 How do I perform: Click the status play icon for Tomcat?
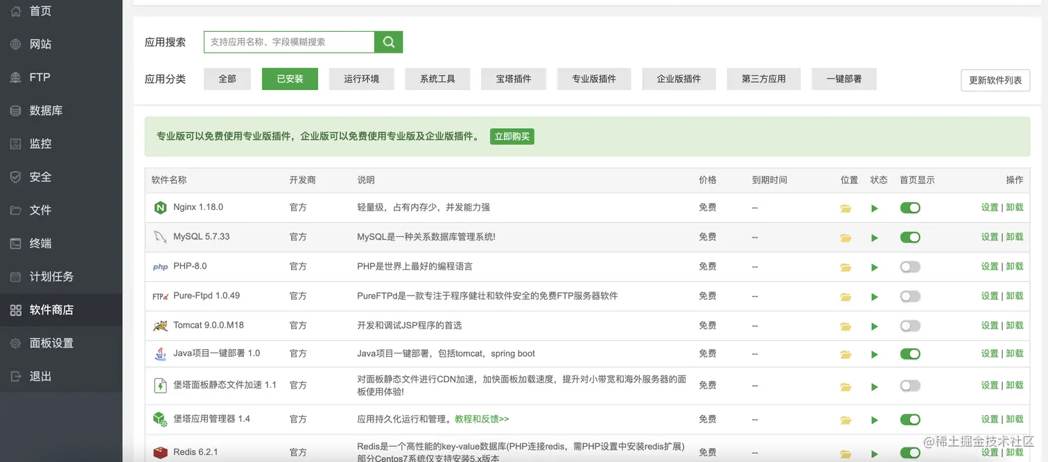coord(875,326)
